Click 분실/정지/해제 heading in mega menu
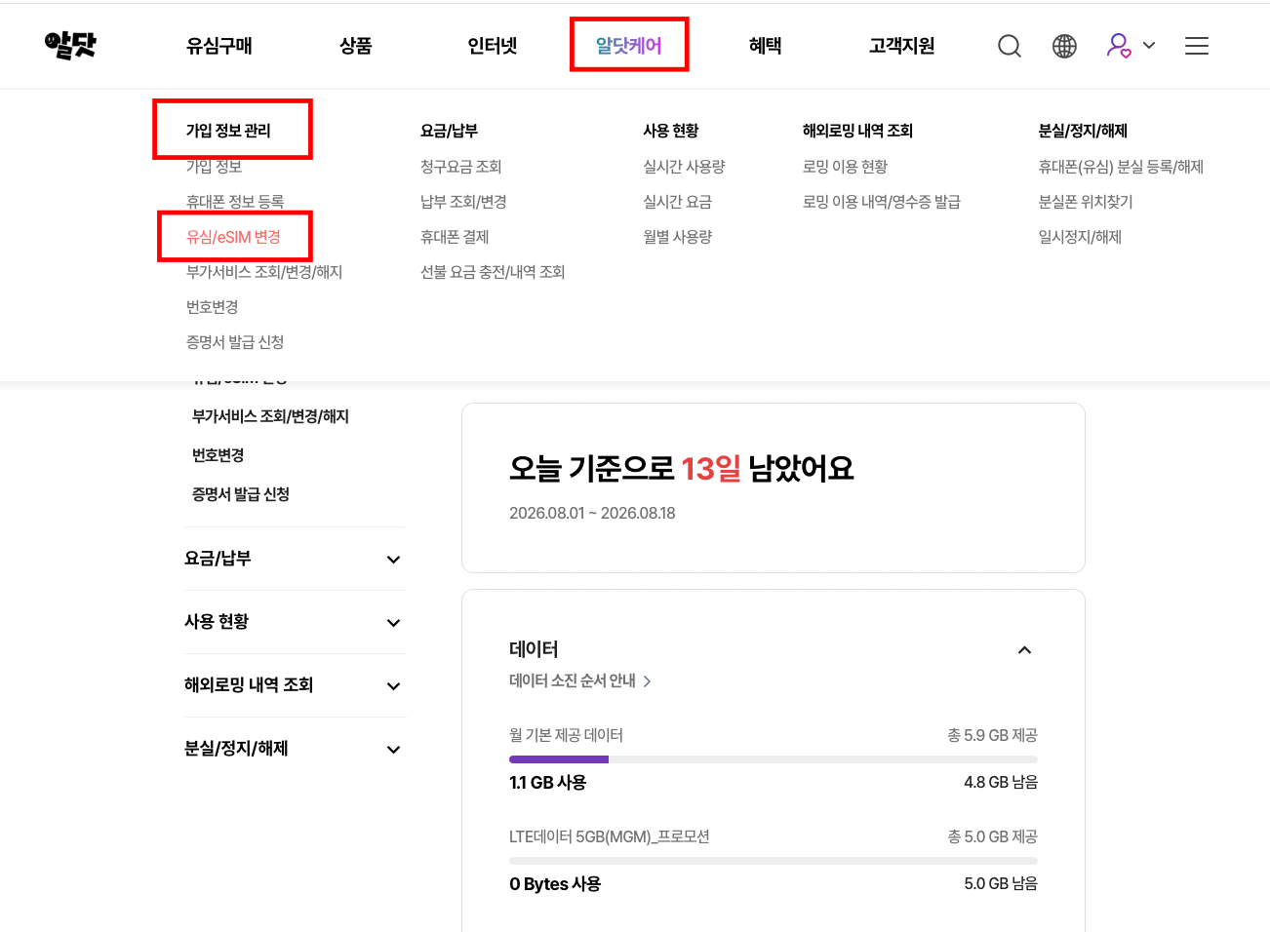This screenshot has width=1270, height=932. point(1083,131)
